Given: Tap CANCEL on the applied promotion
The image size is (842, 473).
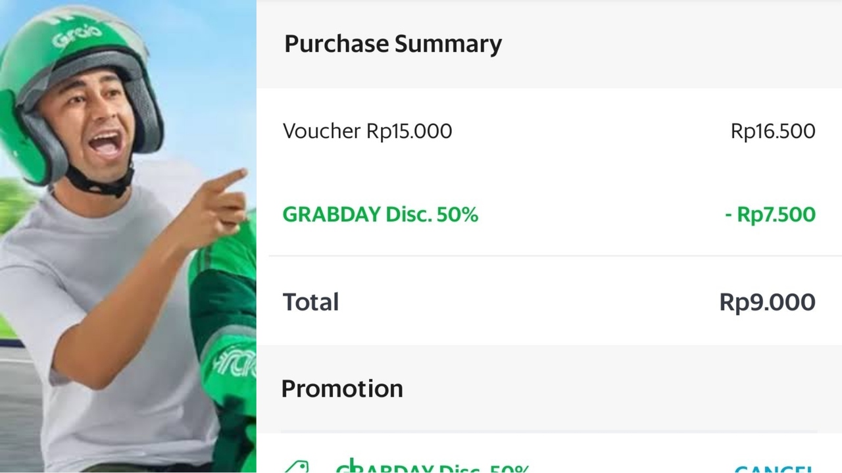Looking at the screenshot, I should tap(774, 468).
